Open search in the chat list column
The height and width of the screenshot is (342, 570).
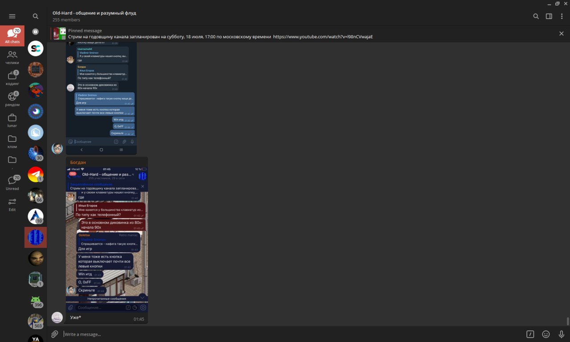[x=36, y=16]
